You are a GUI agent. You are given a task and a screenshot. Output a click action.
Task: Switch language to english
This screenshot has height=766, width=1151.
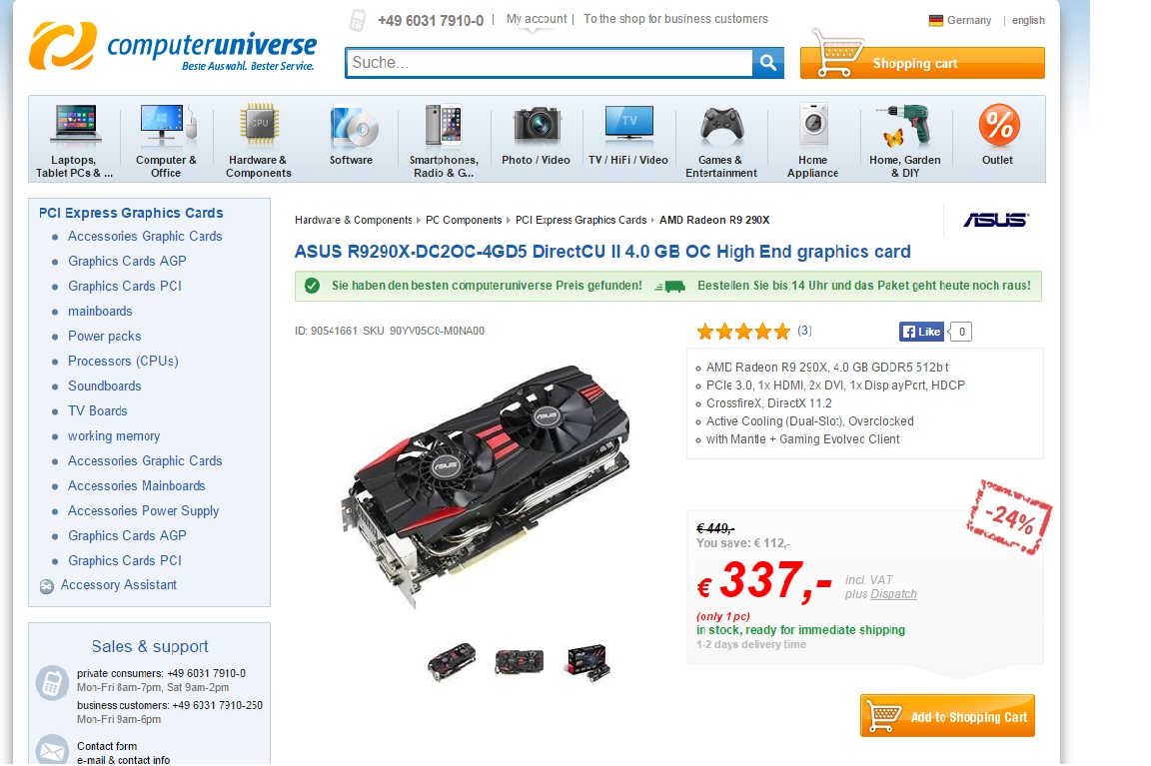[1028, 21]
